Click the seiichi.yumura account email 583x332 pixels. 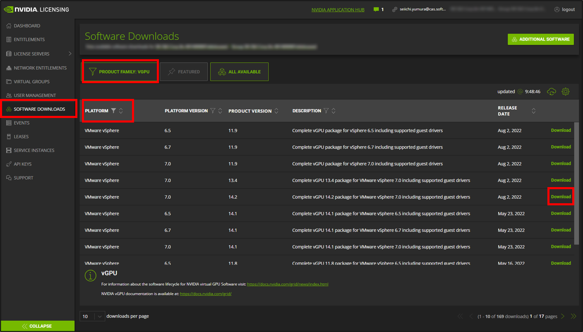click(423, 9)
